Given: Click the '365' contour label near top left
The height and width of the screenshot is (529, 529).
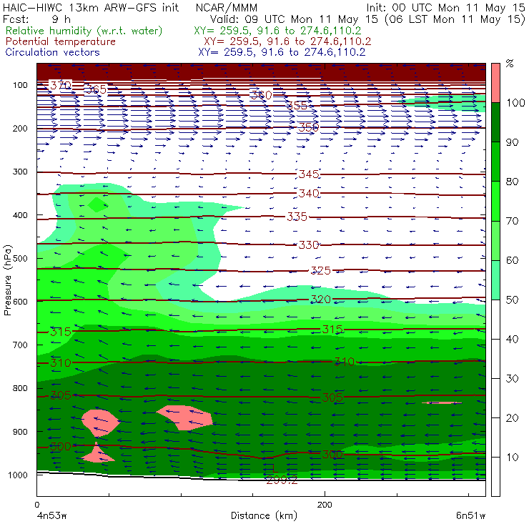Looking at the screenshot, I should tap(95, 89).
